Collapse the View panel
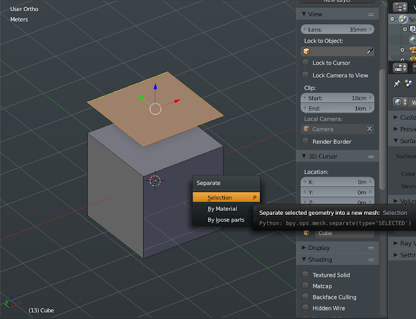The image size is (416, 319). [304, 14]
